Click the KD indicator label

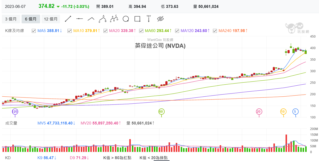coord(8,158)
